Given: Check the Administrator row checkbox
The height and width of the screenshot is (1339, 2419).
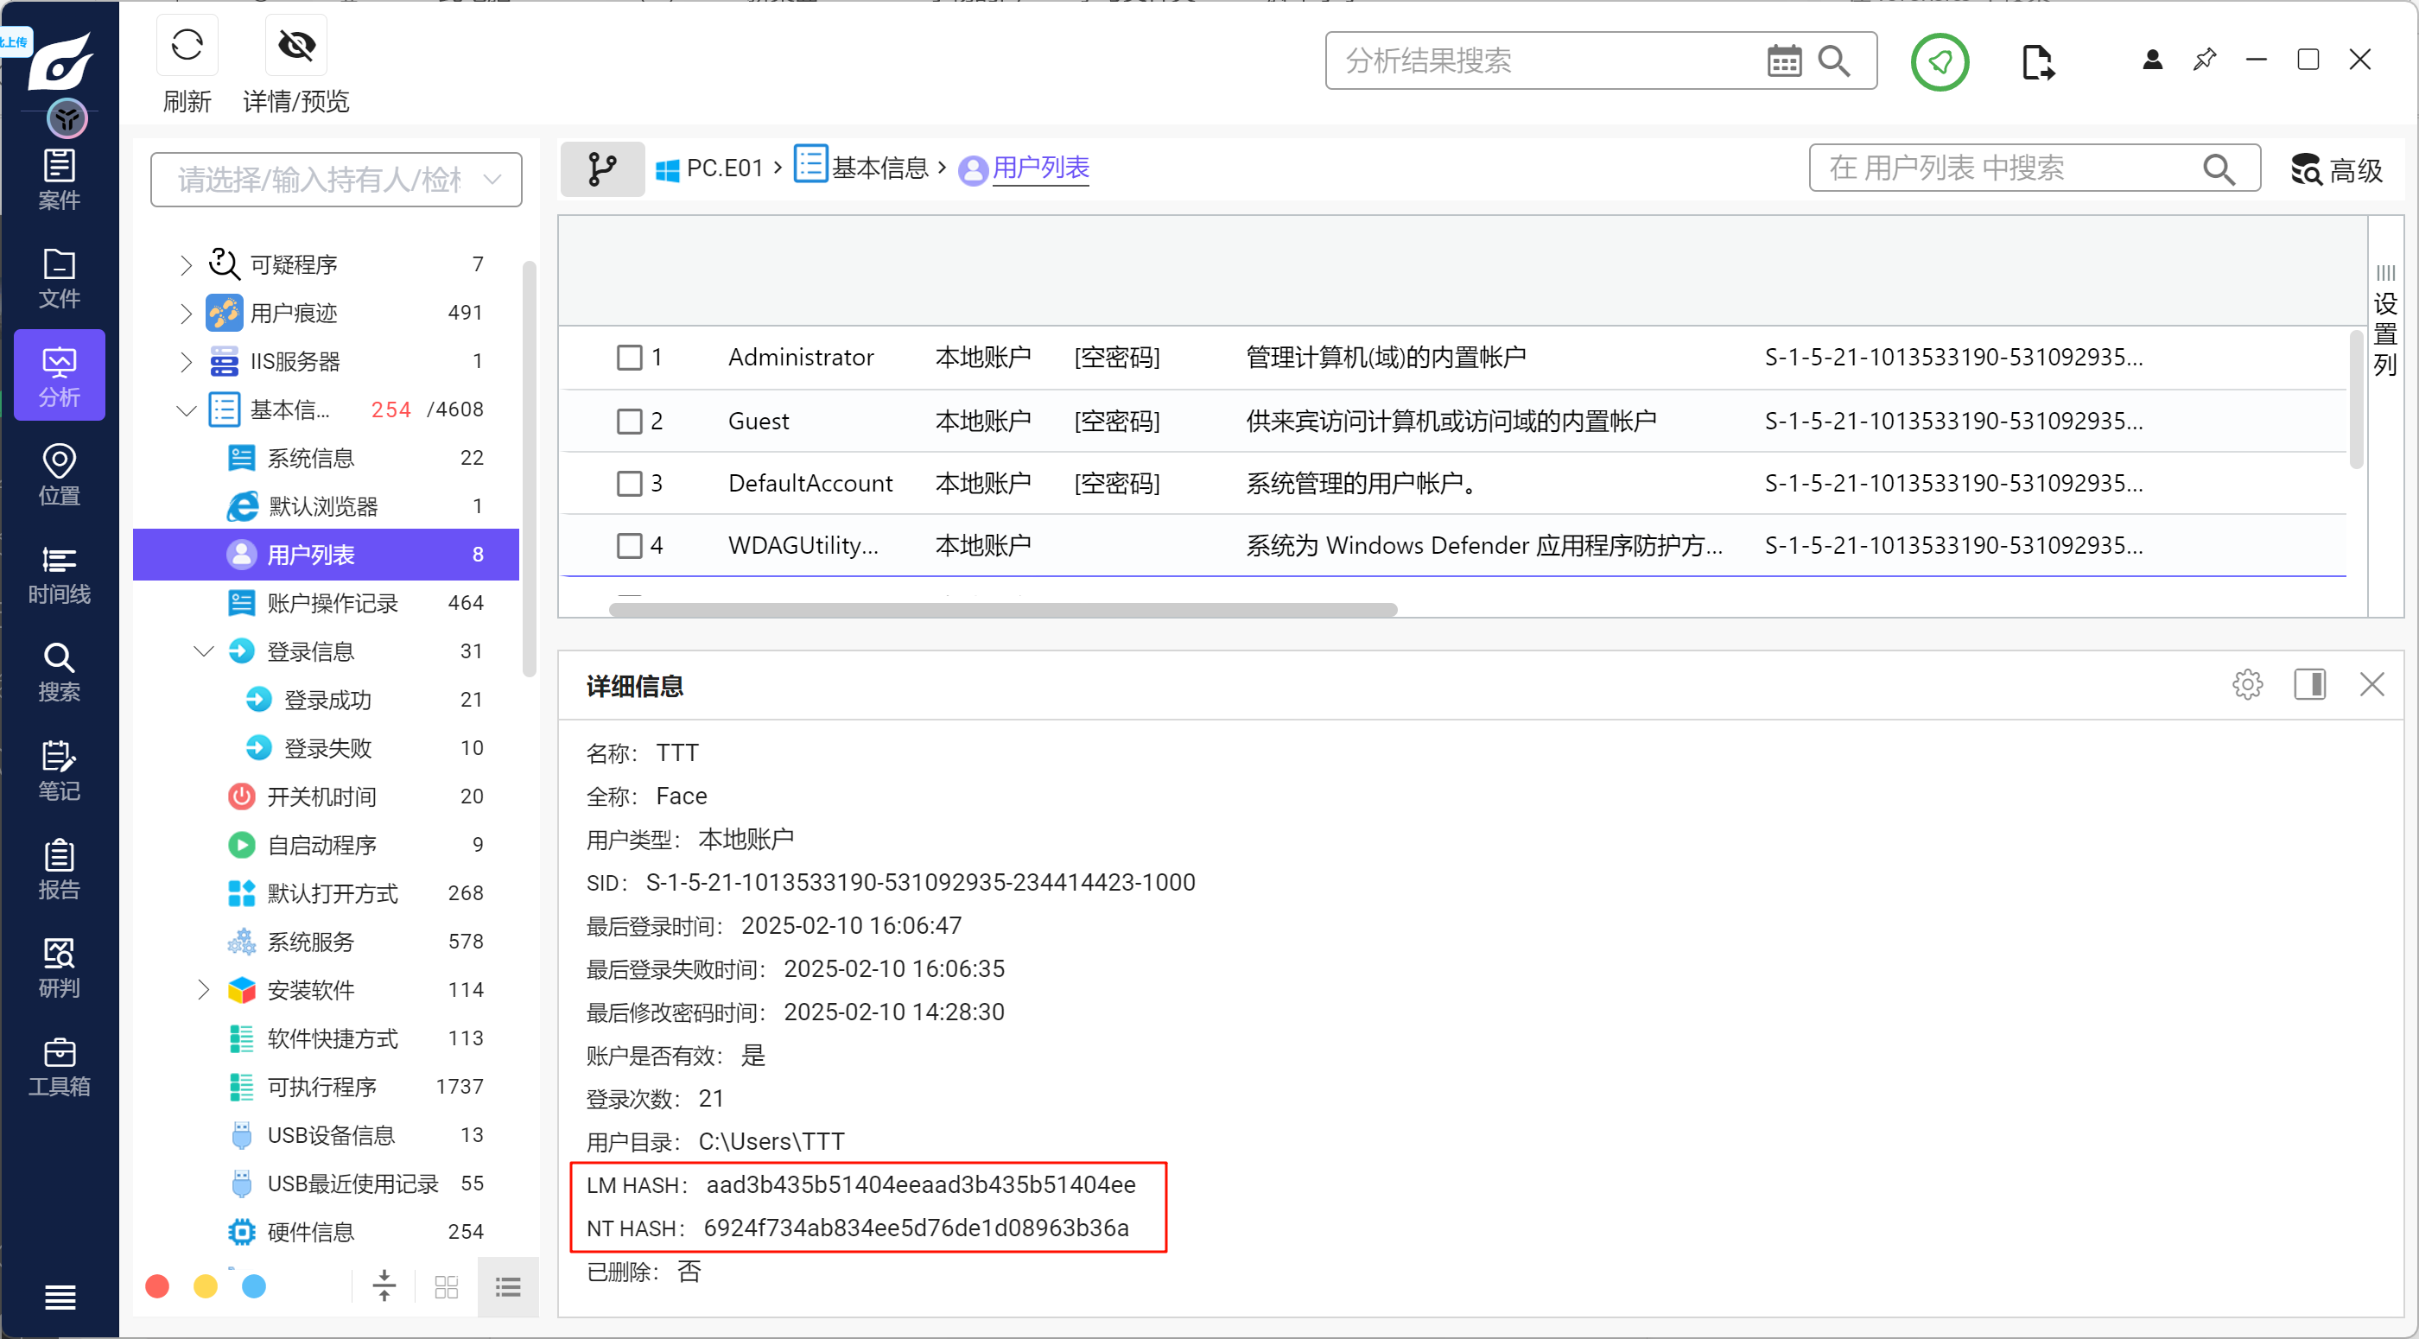Looking at the screenshot, I should tap(629, 358).
